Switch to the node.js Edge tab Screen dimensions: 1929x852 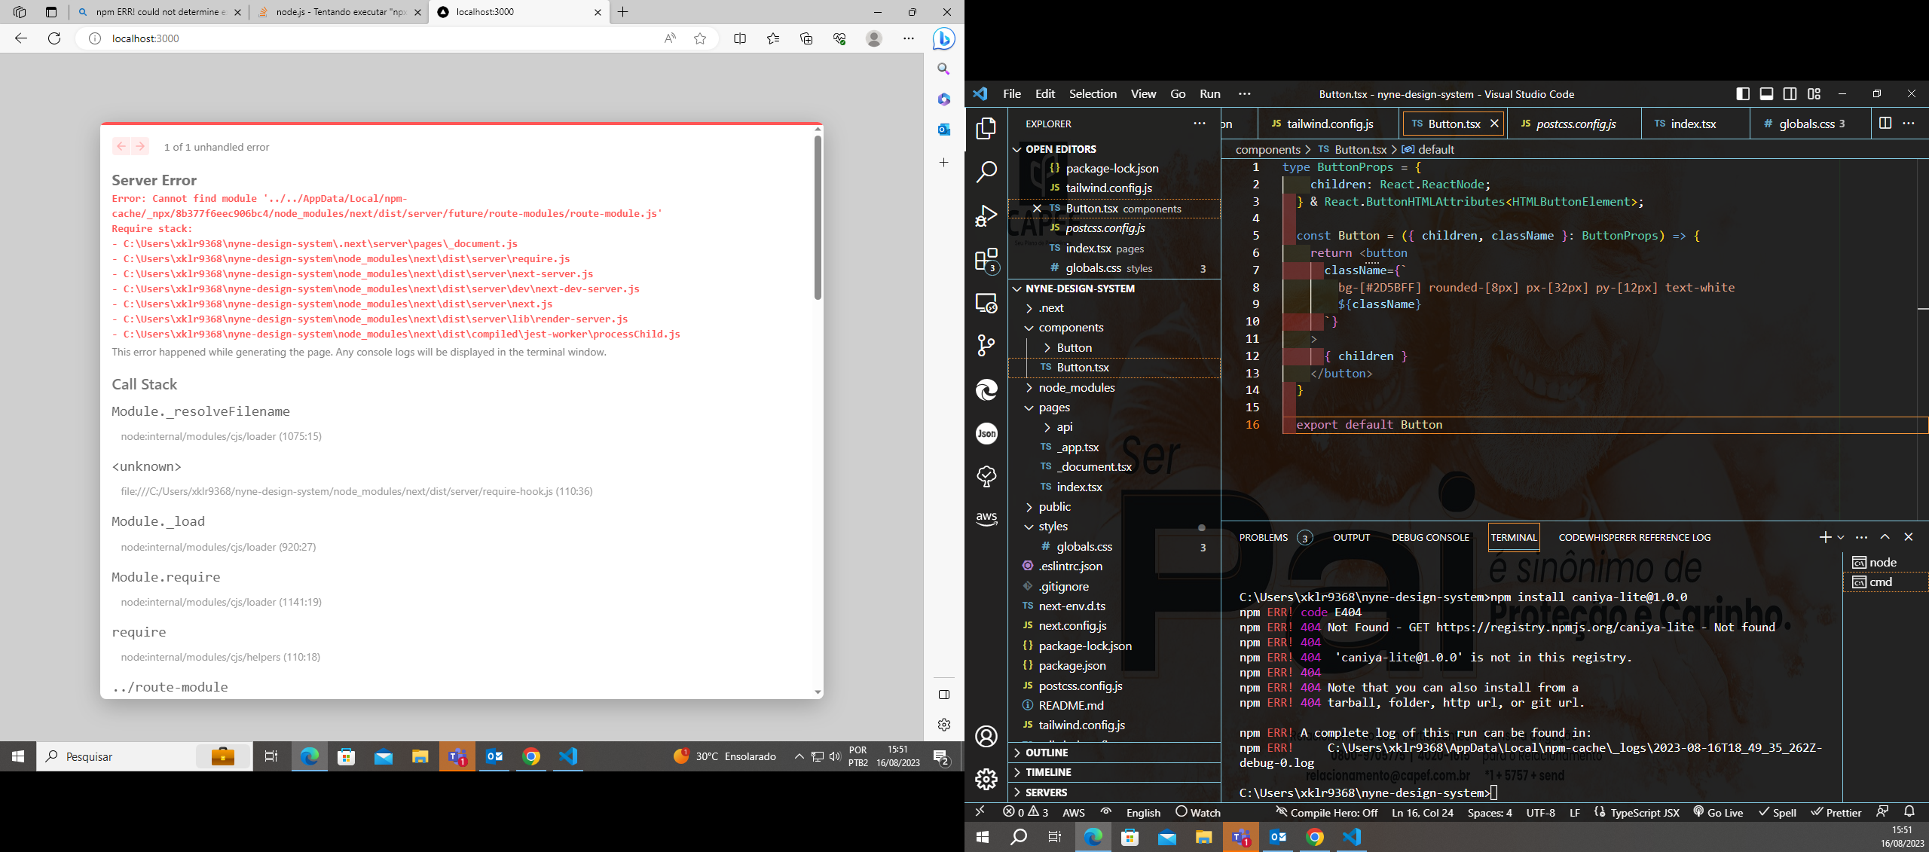tap(338, 12)
